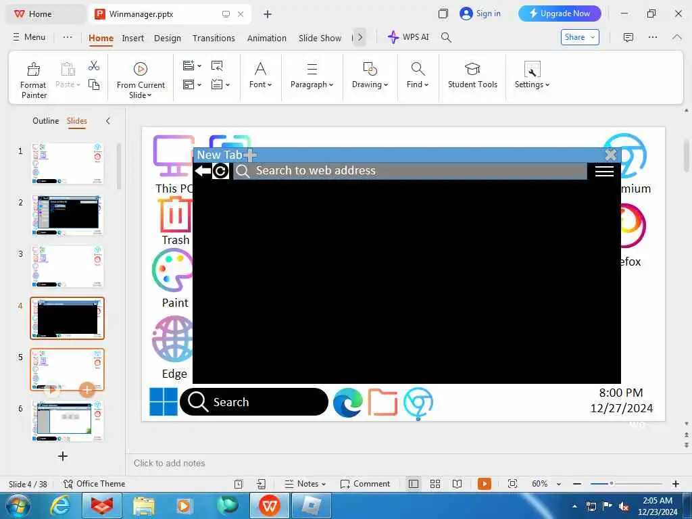Viewport: 692px width, 519px height.
Task: Open WPS AI assistant
Action: [408, 37]
